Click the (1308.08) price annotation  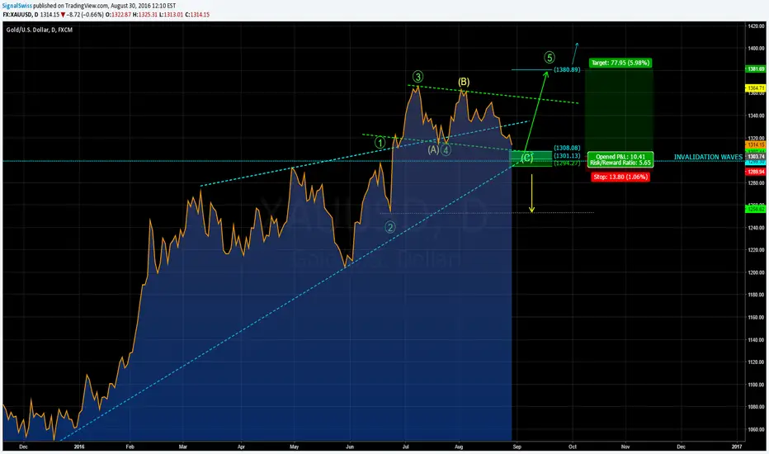(567, 148)
